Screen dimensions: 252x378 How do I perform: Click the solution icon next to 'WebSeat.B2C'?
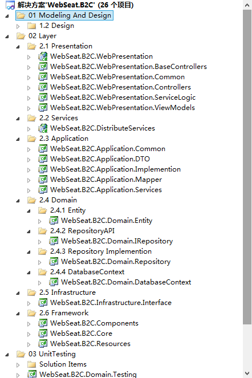point(10,5)
